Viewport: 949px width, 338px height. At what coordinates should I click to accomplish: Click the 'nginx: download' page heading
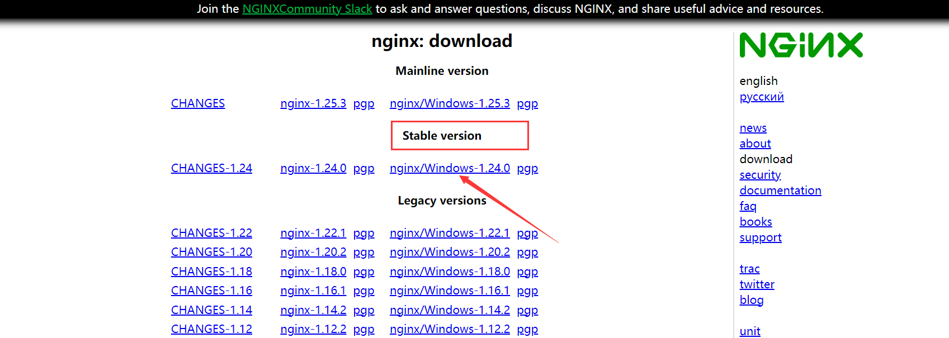click(442, 41)
